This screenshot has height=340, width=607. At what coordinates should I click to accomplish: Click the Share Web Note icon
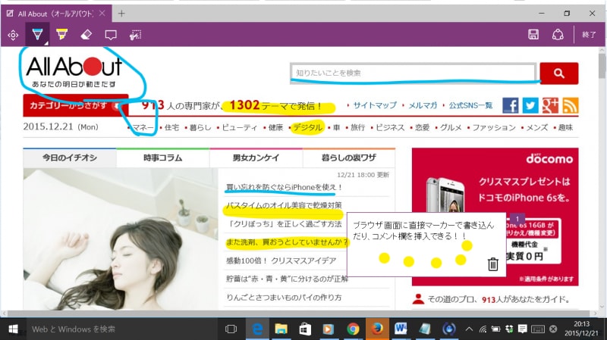click(558, 34)
